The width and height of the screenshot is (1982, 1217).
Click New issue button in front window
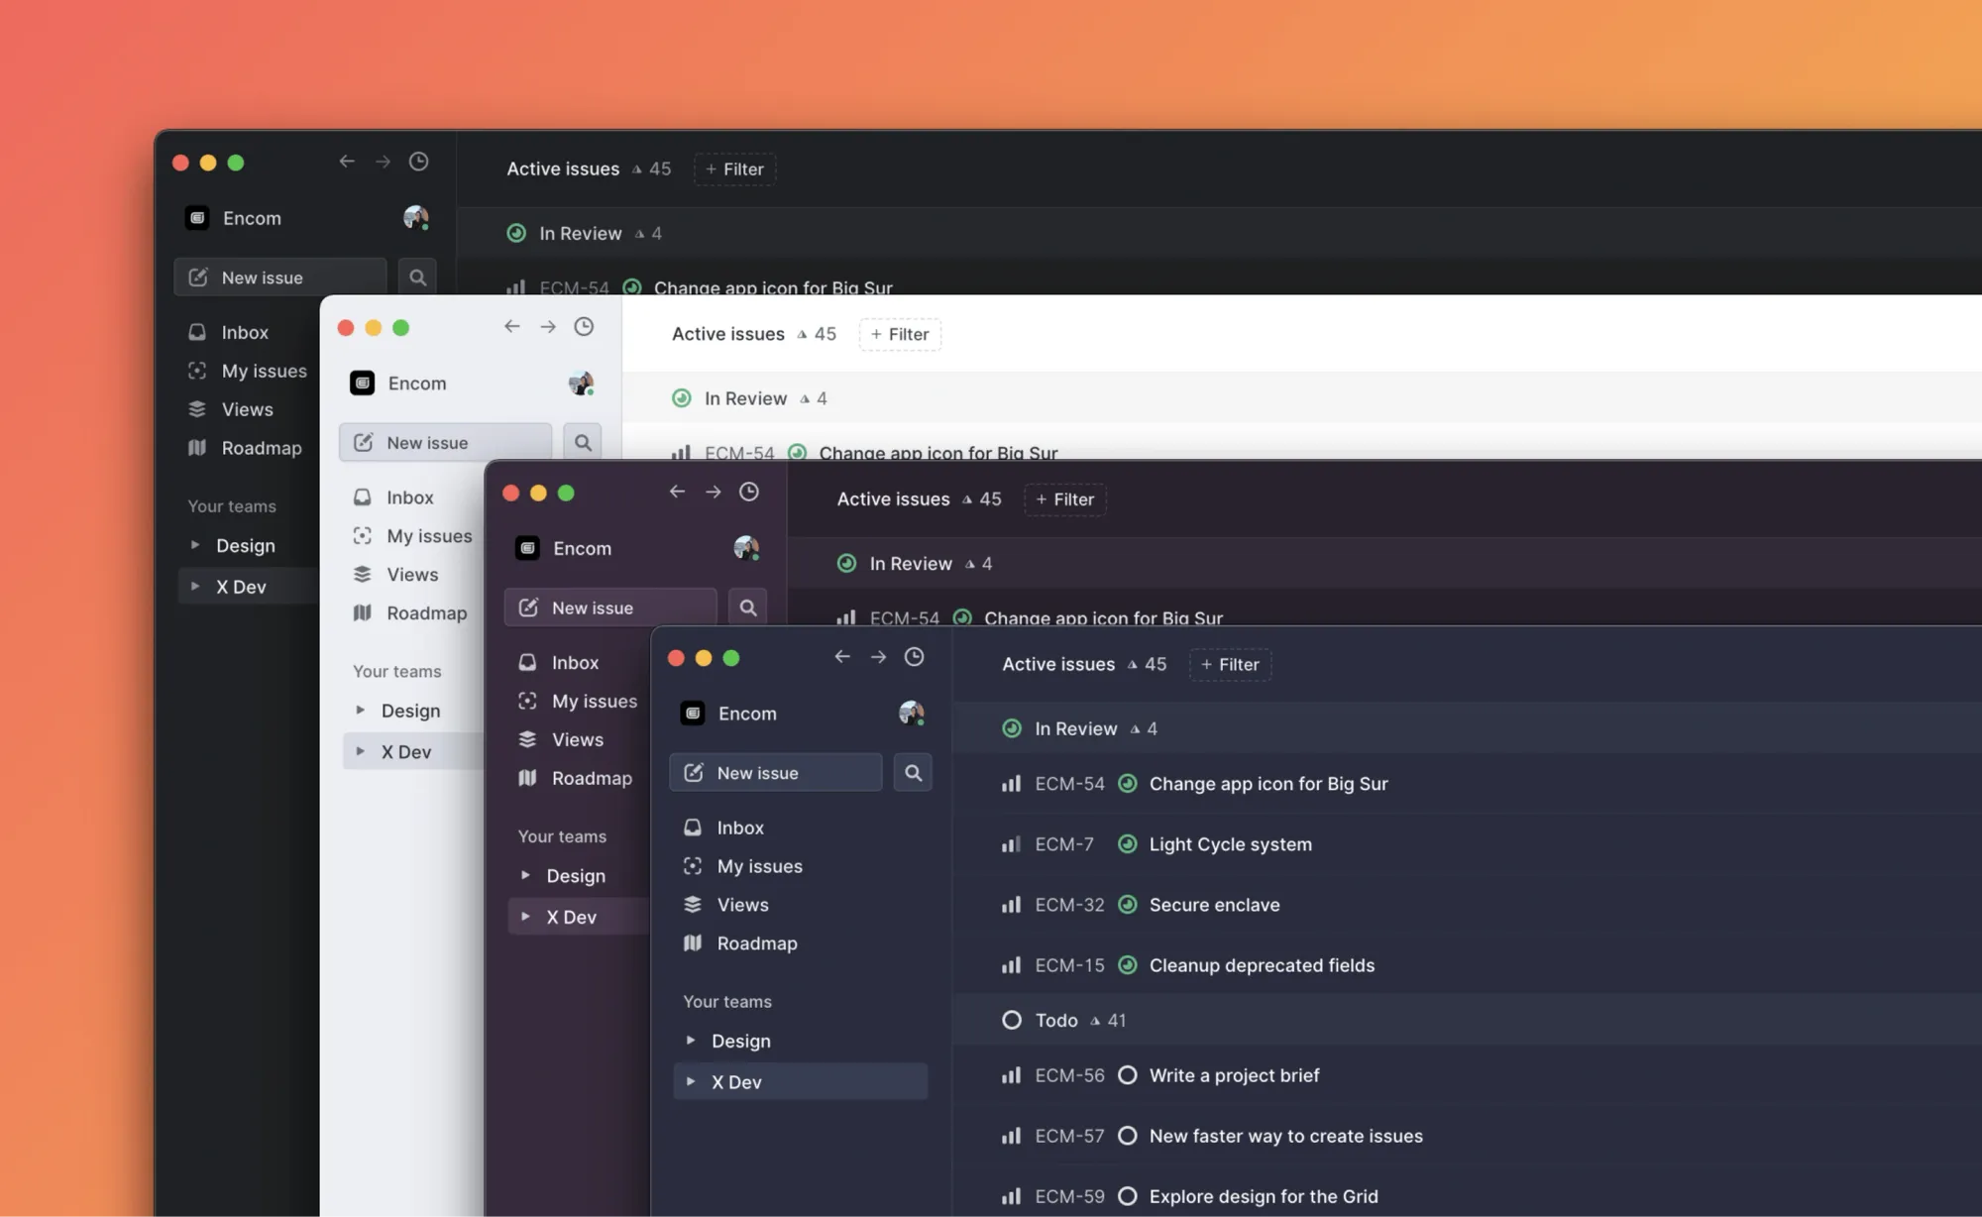point(775,773)
